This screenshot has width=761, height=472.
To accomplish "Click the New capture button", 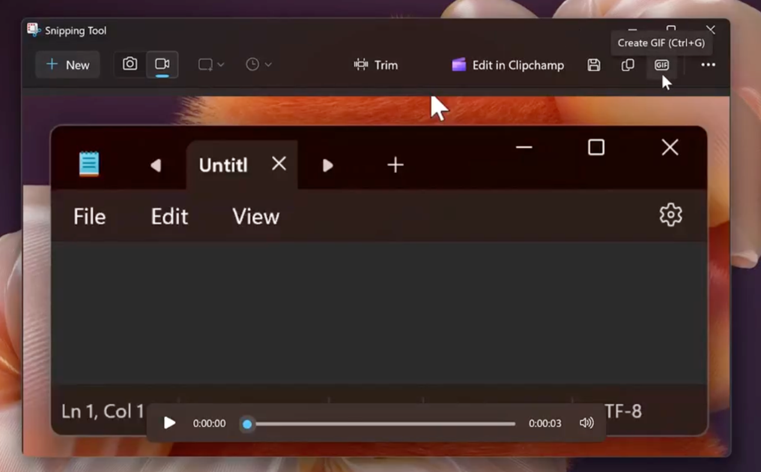I will 67,65.
